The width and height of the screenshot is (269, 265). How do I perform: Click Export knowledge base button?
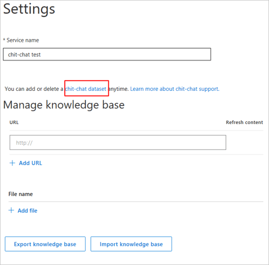45,244
